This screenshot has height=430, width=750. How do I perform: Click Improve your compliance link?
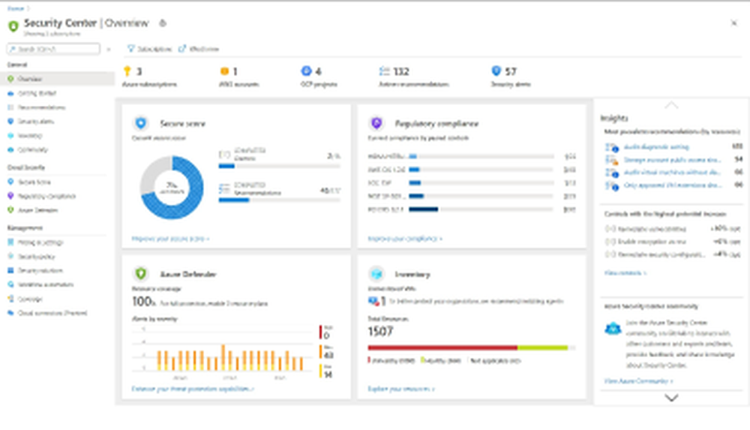tap(405, 238)
